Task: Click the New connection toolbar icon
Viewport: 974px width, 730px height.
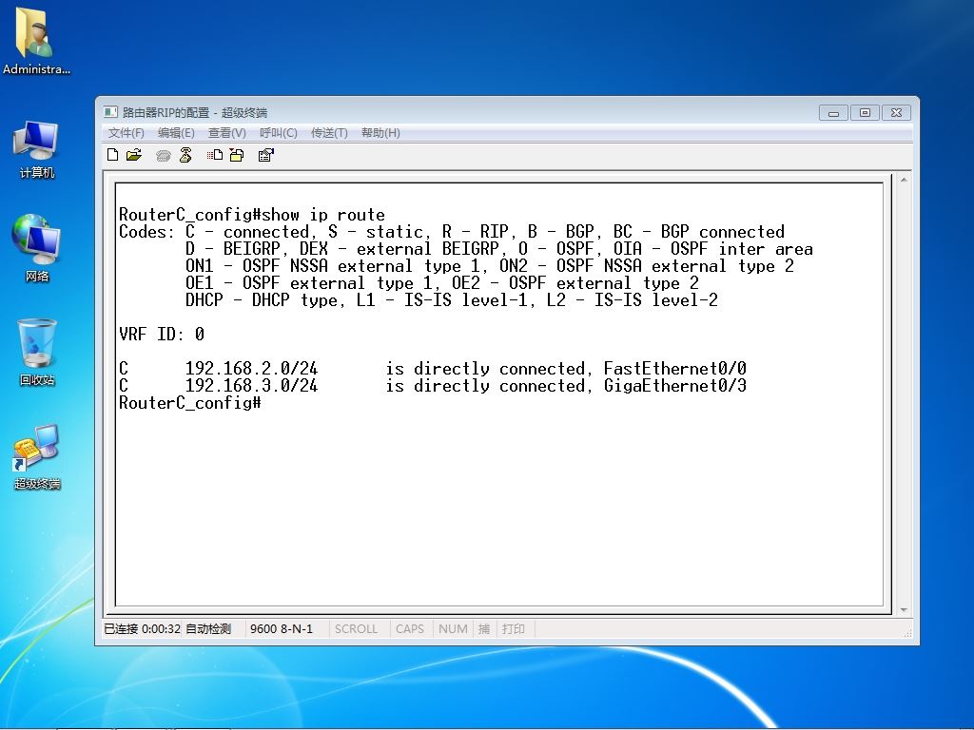Action: point(112,155)
